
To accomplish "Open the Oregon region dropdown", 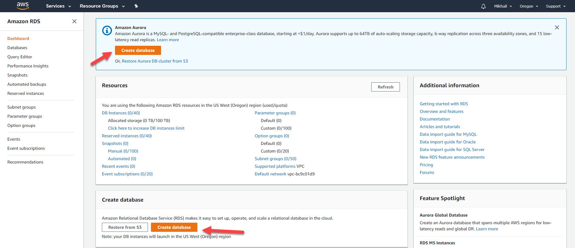I will tap(529, 6).
